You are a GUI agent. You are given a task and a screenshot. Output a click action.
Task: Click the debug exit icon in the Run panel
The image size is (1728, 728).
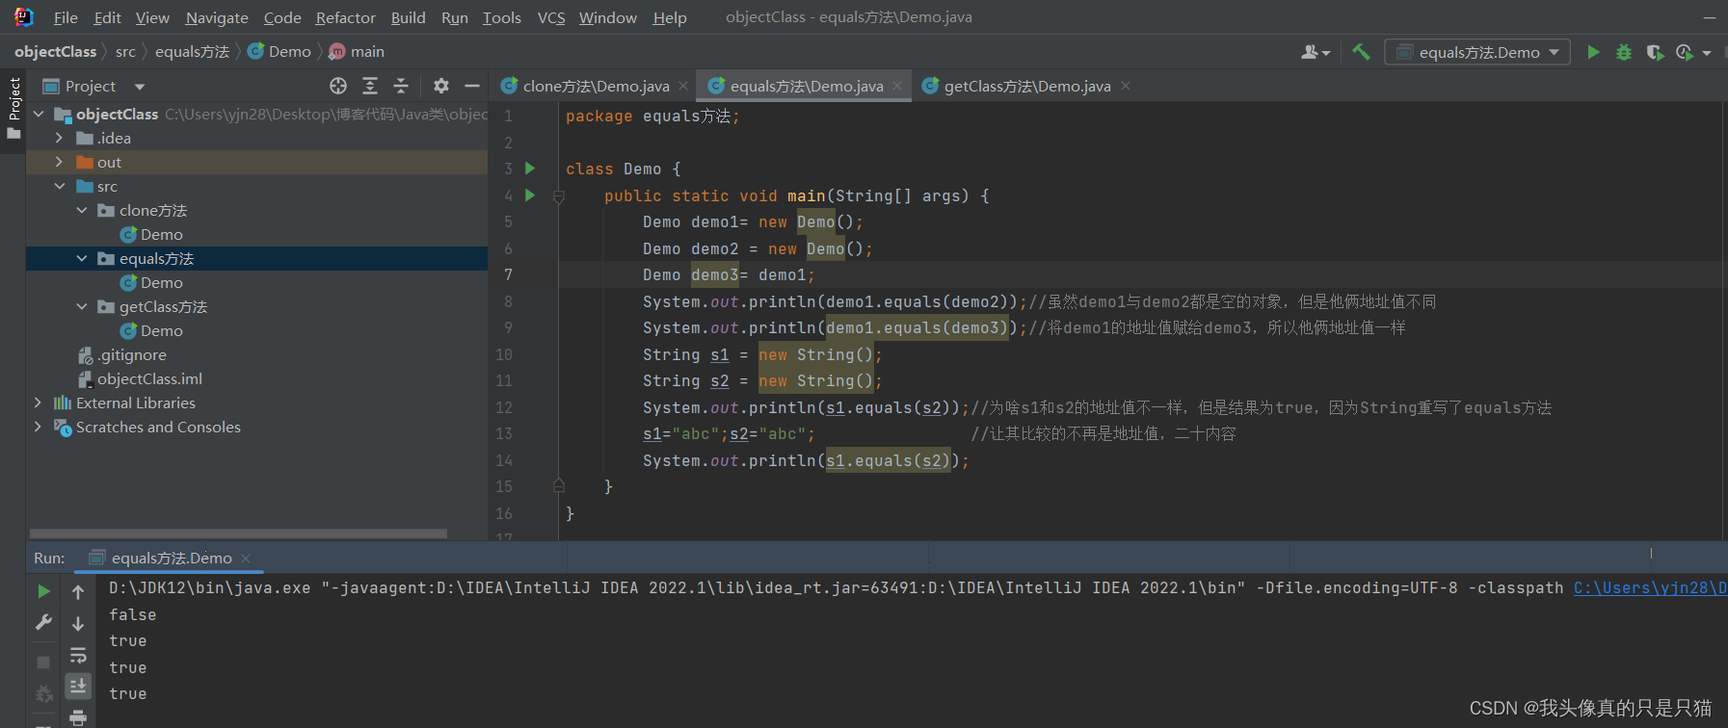point(43,693)
